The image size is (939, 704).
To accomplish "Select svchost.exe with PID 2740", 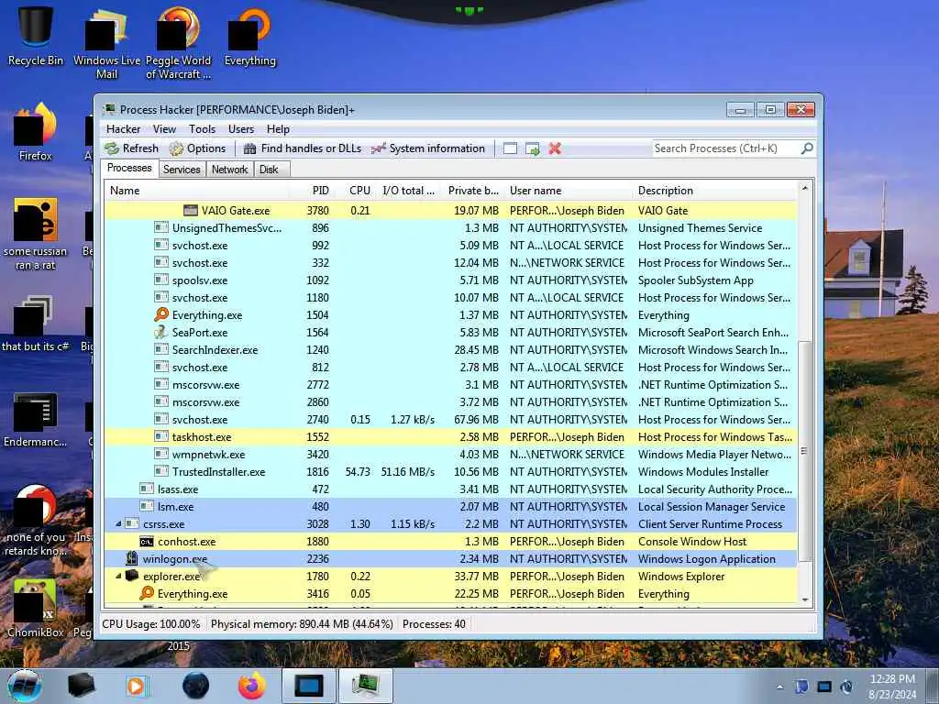I will [450, 420].
